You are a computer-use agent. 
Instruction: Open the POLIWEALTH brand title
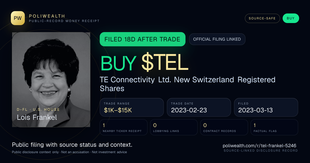(x=47, y=16)
